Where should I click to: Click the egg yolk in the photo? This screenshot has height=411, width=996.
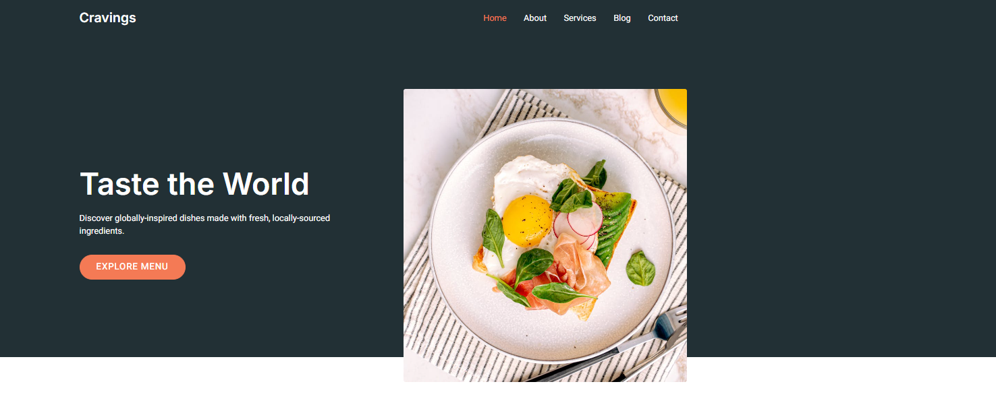527,220
